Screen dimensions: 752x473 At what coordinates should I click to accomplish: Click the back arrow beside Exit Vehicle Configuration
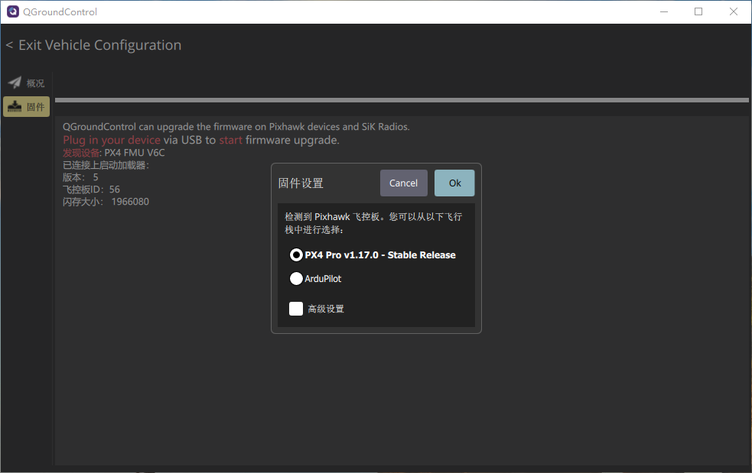(9, 45)
